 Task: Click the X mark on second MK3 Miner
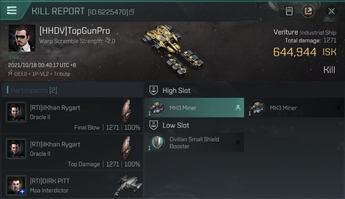pyautogui.click(x=338, y=107)
